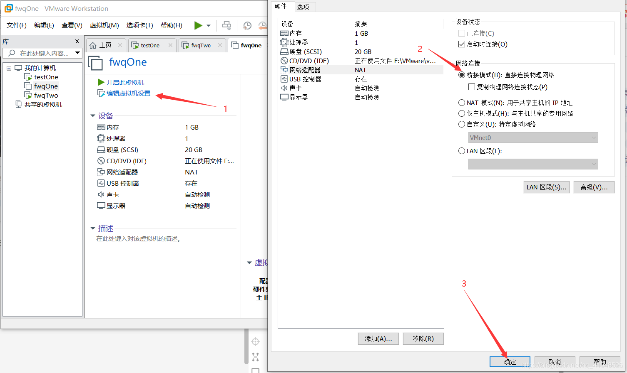Select 桥接模式(B) radio button
Screen dimensions: 627x373
coord(461,75)
